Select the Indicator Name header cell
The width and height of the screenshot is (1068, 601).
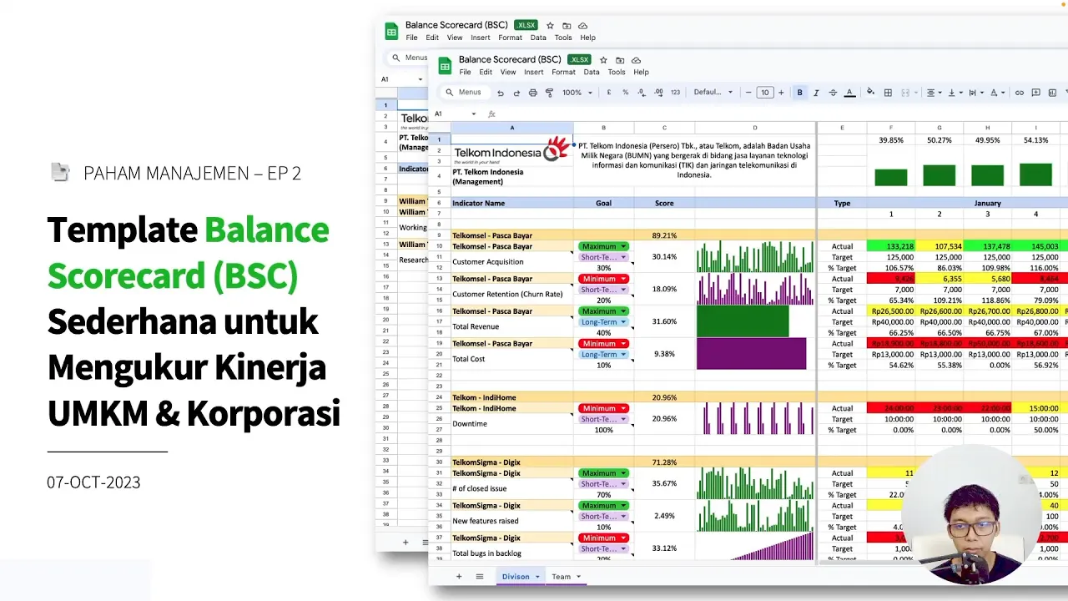coord(512,203)
